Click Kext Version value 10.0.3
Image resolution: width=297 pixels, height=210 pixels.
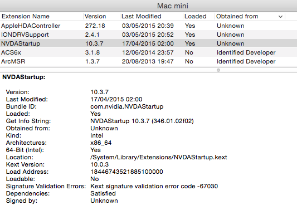(99, 164)
